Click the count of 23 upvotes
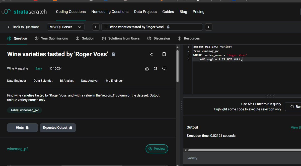 tap(156, 68)
